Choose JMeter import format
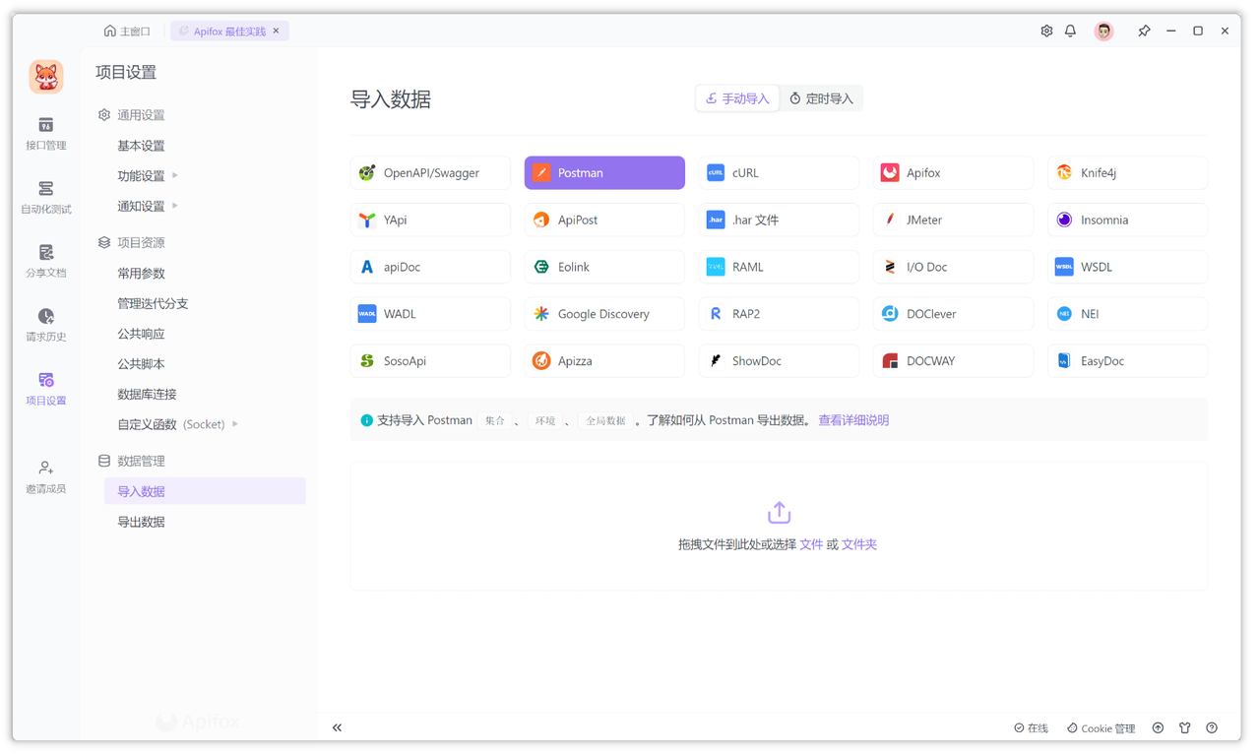This screenshot has height=754, width=1260. tap(953, 220)
